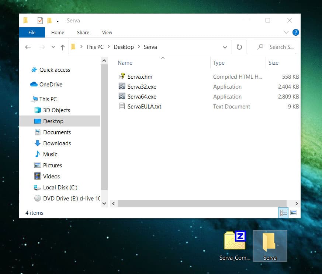Click the OneDrive cloud icon

34,84
